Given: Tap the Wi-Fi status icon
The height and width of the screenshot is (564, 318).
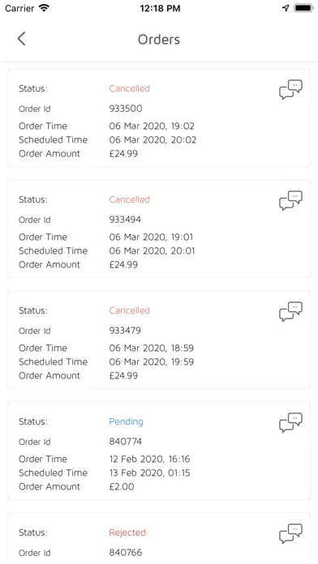Looking at the screenshot, I should (x=44, y=8).
